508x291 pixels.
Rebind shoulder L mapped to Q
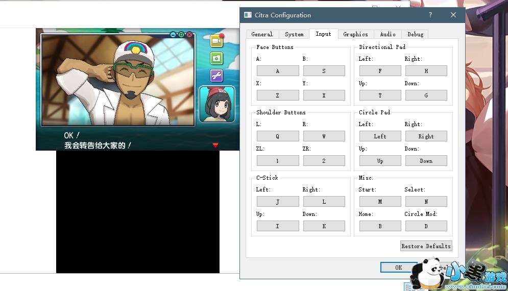tap(278, 136)
